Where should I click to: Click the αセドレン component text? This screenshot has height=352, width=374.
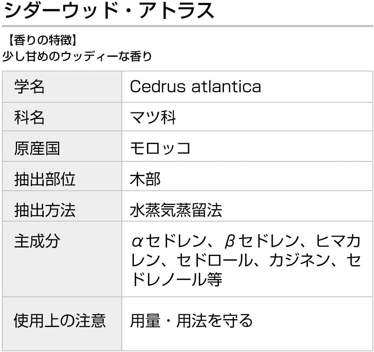[169, 241]
